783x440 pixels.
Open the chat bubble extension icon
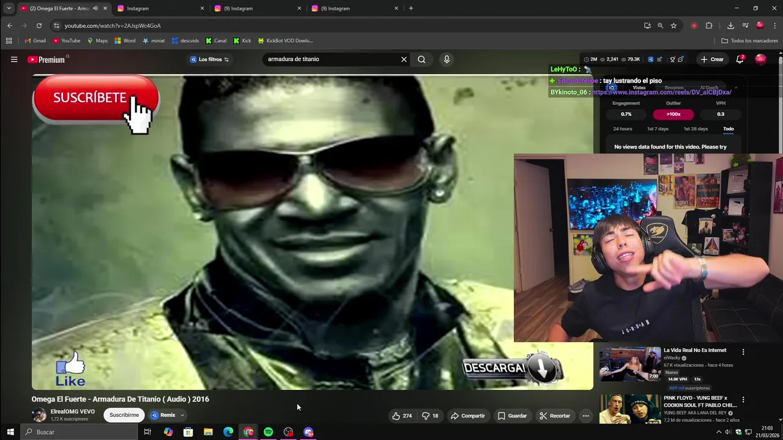[680, 59]
